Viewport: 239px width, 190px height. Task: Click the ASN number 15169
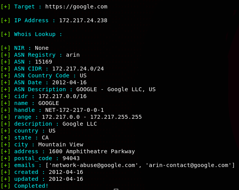(x=43, y=62)
